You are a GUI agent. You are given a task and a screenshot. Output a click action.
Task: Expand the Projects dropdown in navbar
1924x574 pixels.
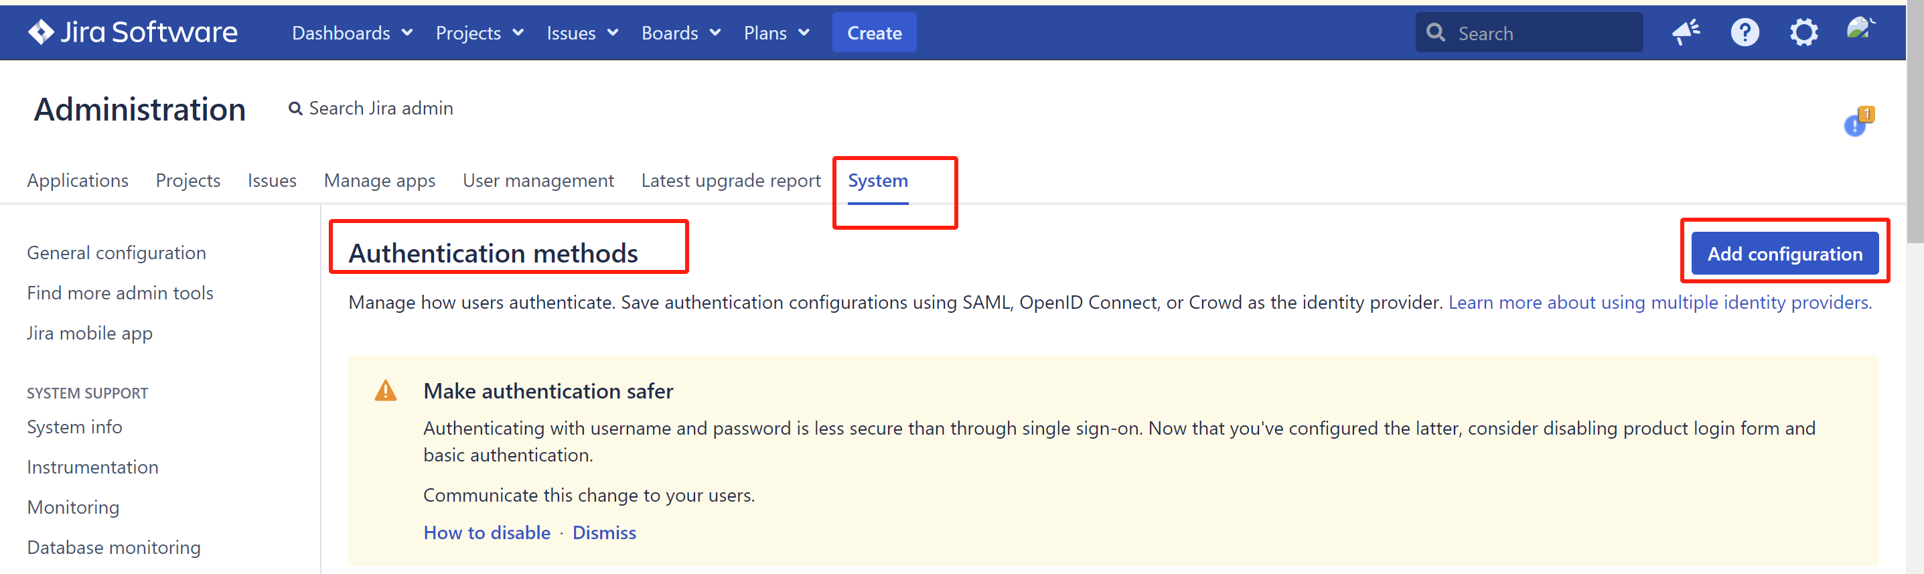(479, 33)
